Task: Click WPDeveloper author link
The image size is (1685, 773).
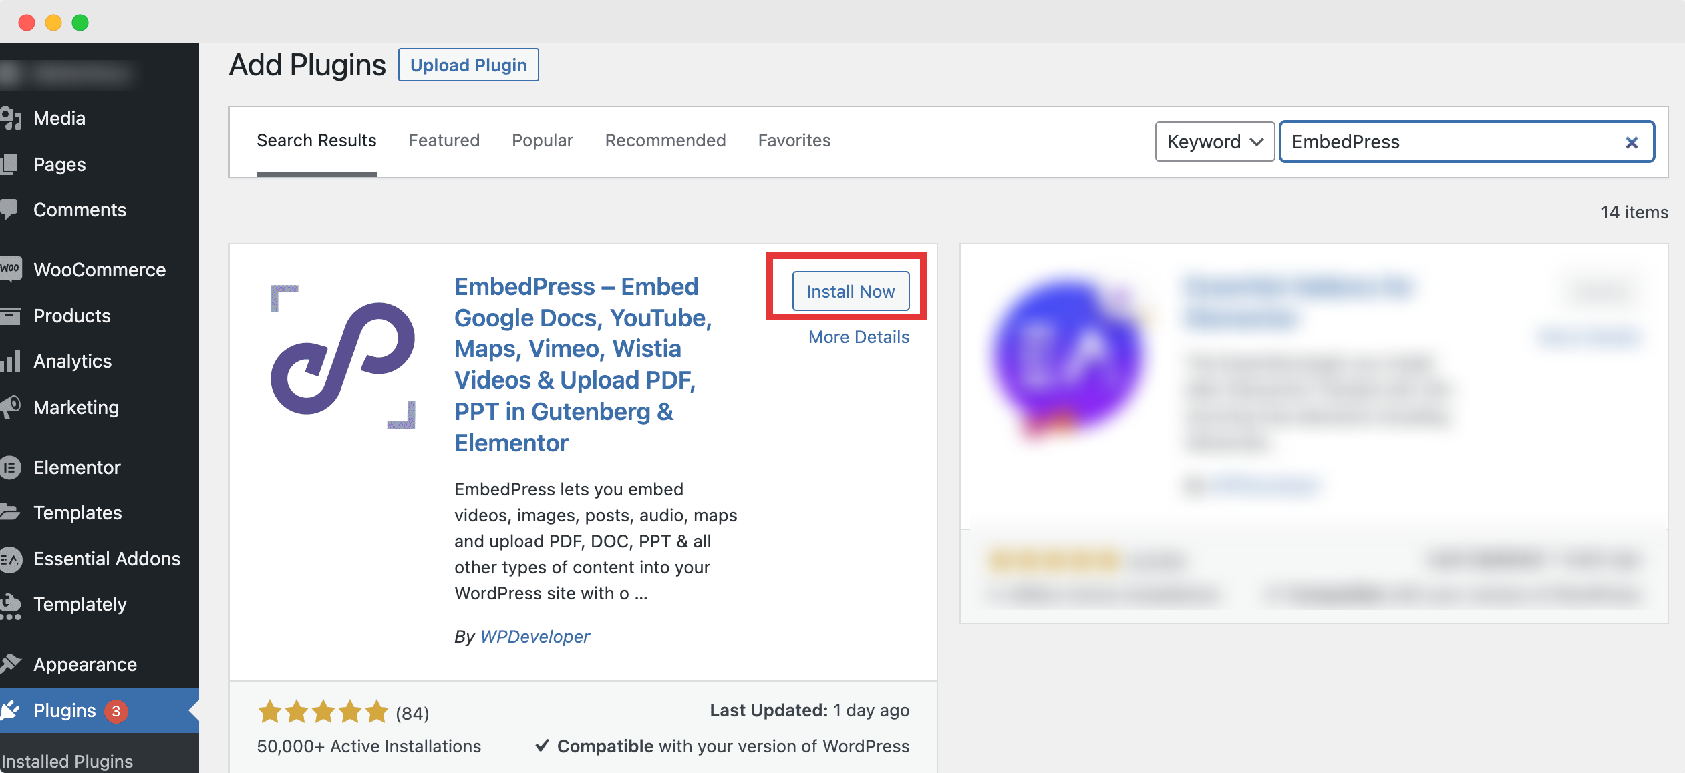Action: click(534, 635)
